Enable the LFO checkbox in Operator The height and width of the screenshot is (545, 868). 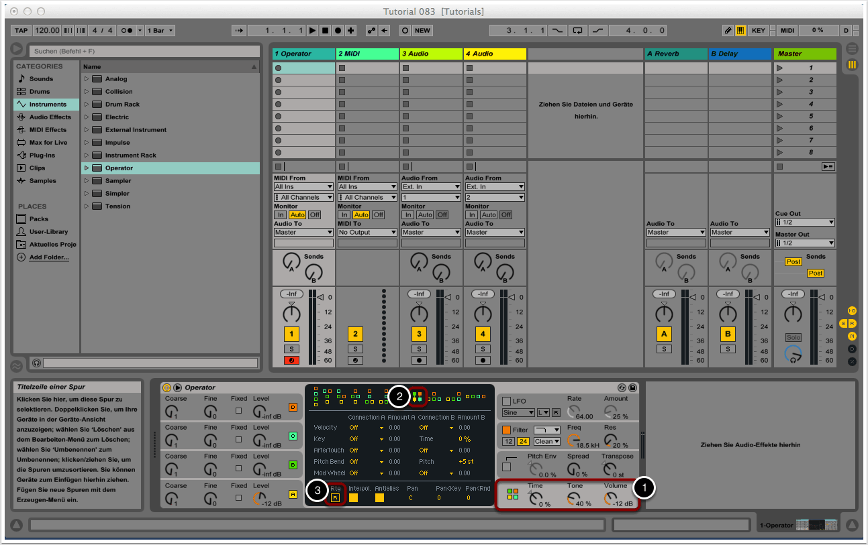click(x=507, y=401)
